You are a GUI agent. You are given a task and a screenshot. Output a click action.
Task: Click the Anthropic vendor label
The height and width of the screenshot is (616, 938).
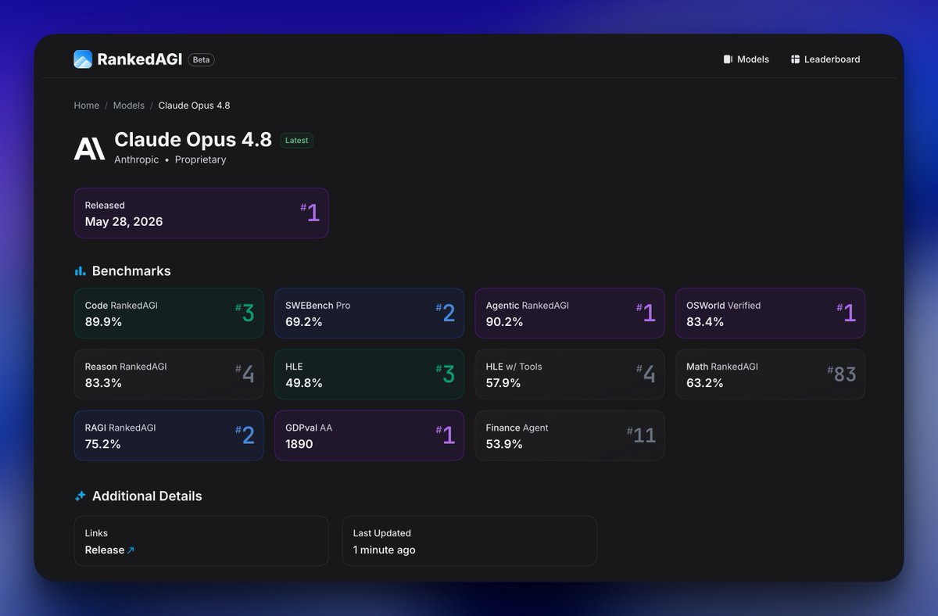pos(137,159)
